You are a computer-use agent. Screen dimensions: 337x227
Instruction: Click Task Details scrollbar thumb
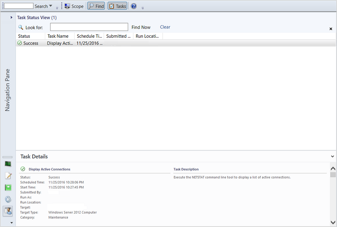(333, 174)
